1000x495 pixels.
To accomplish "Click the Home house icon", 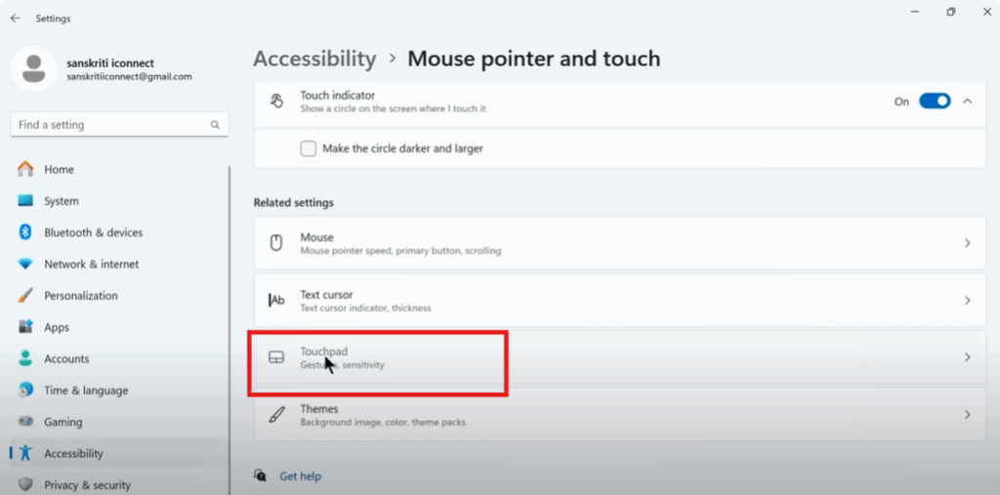I will (x=25, y=169).
